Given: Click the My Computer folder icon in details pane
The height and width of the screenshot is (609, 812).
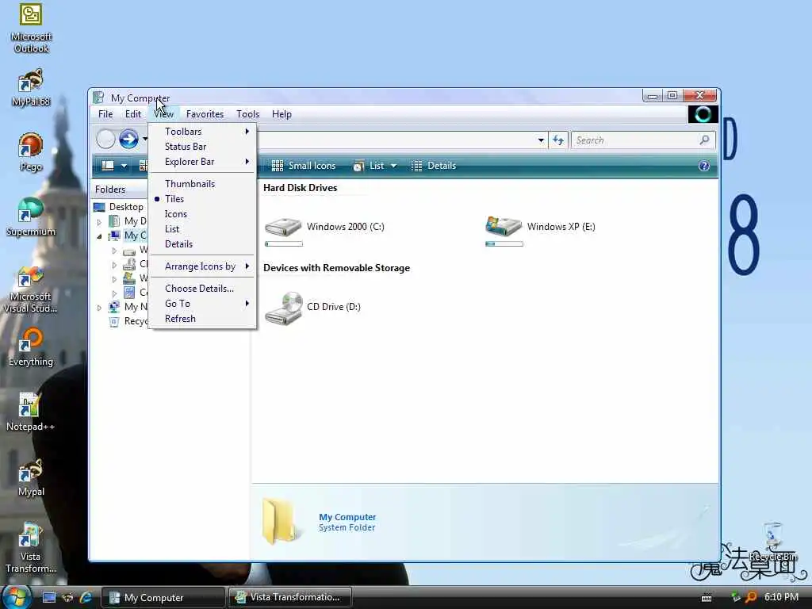Looking at the screenshot, I should coord(280,520).
